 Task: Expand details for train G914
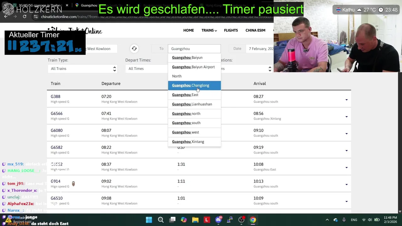[x=346, y=185]
